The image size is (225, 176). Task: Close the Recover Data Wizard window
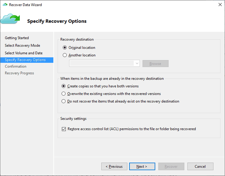[220, 4]
